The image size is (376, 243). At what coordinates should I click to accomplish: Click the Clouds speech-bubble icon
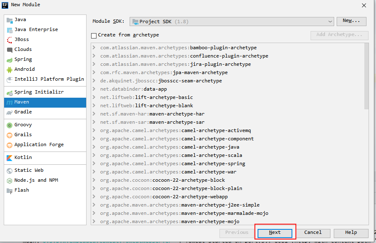(x=10, y=50)
